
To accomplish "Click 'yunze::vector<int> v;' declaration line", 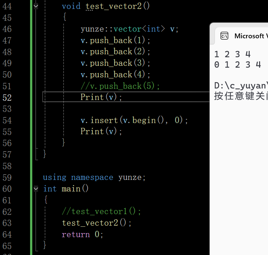I will 130,29.
